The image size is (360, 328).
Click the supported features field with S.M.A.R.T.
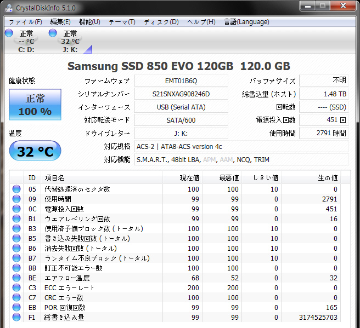coord(241,159)
